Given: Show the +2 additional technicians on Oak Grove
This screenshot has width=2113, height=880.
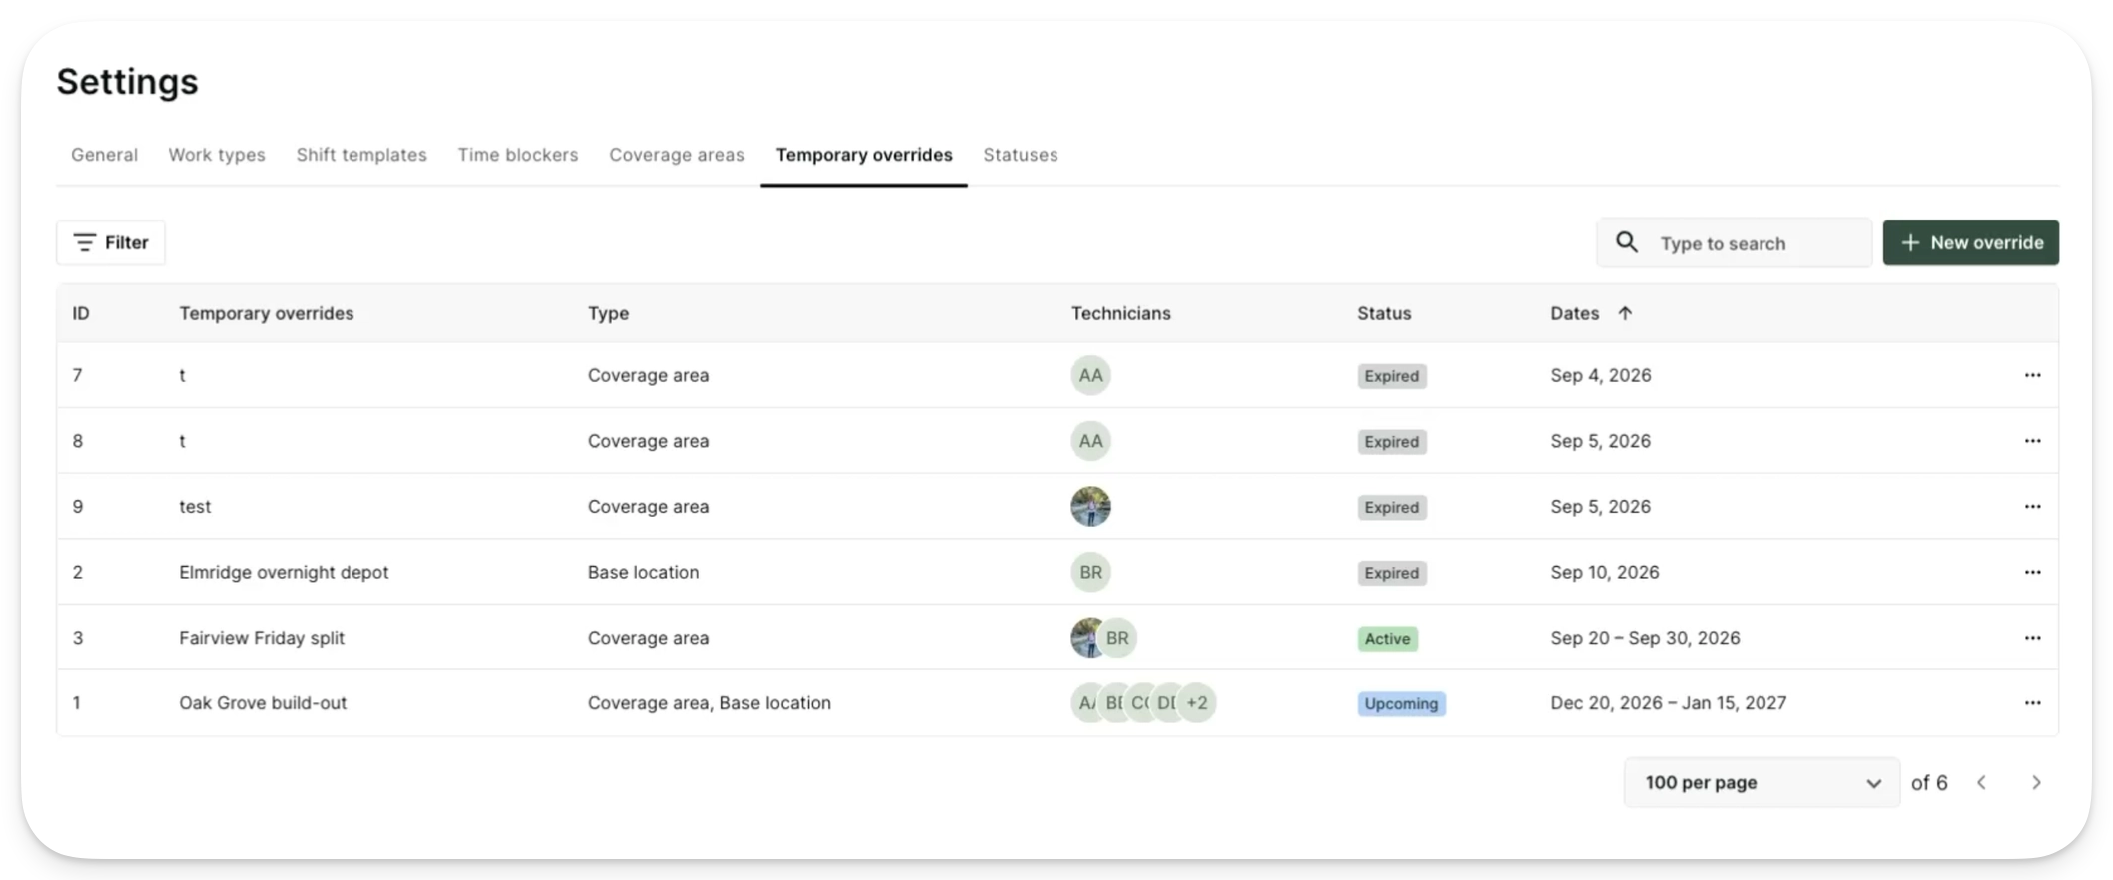Looking at the screenshot, I should coord(1196,703).
